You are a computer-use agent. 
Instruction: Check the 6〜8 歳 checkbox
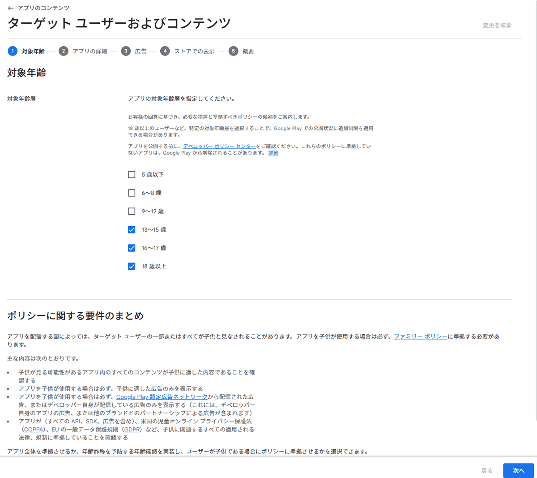tap(132, 193)
